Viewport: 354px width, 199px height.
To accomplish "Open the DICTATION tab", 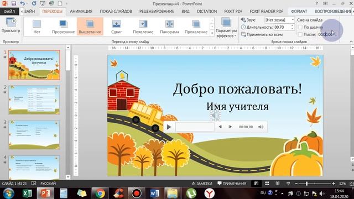I will (207, 11).
